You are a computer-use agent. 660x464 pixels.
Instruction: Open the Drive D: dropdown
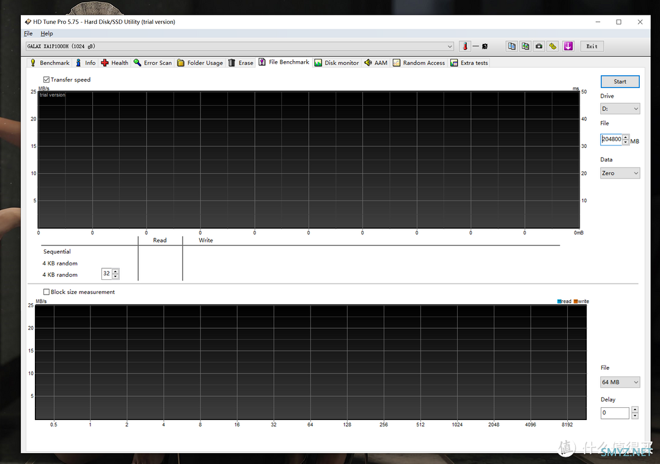tap(620, 109)
